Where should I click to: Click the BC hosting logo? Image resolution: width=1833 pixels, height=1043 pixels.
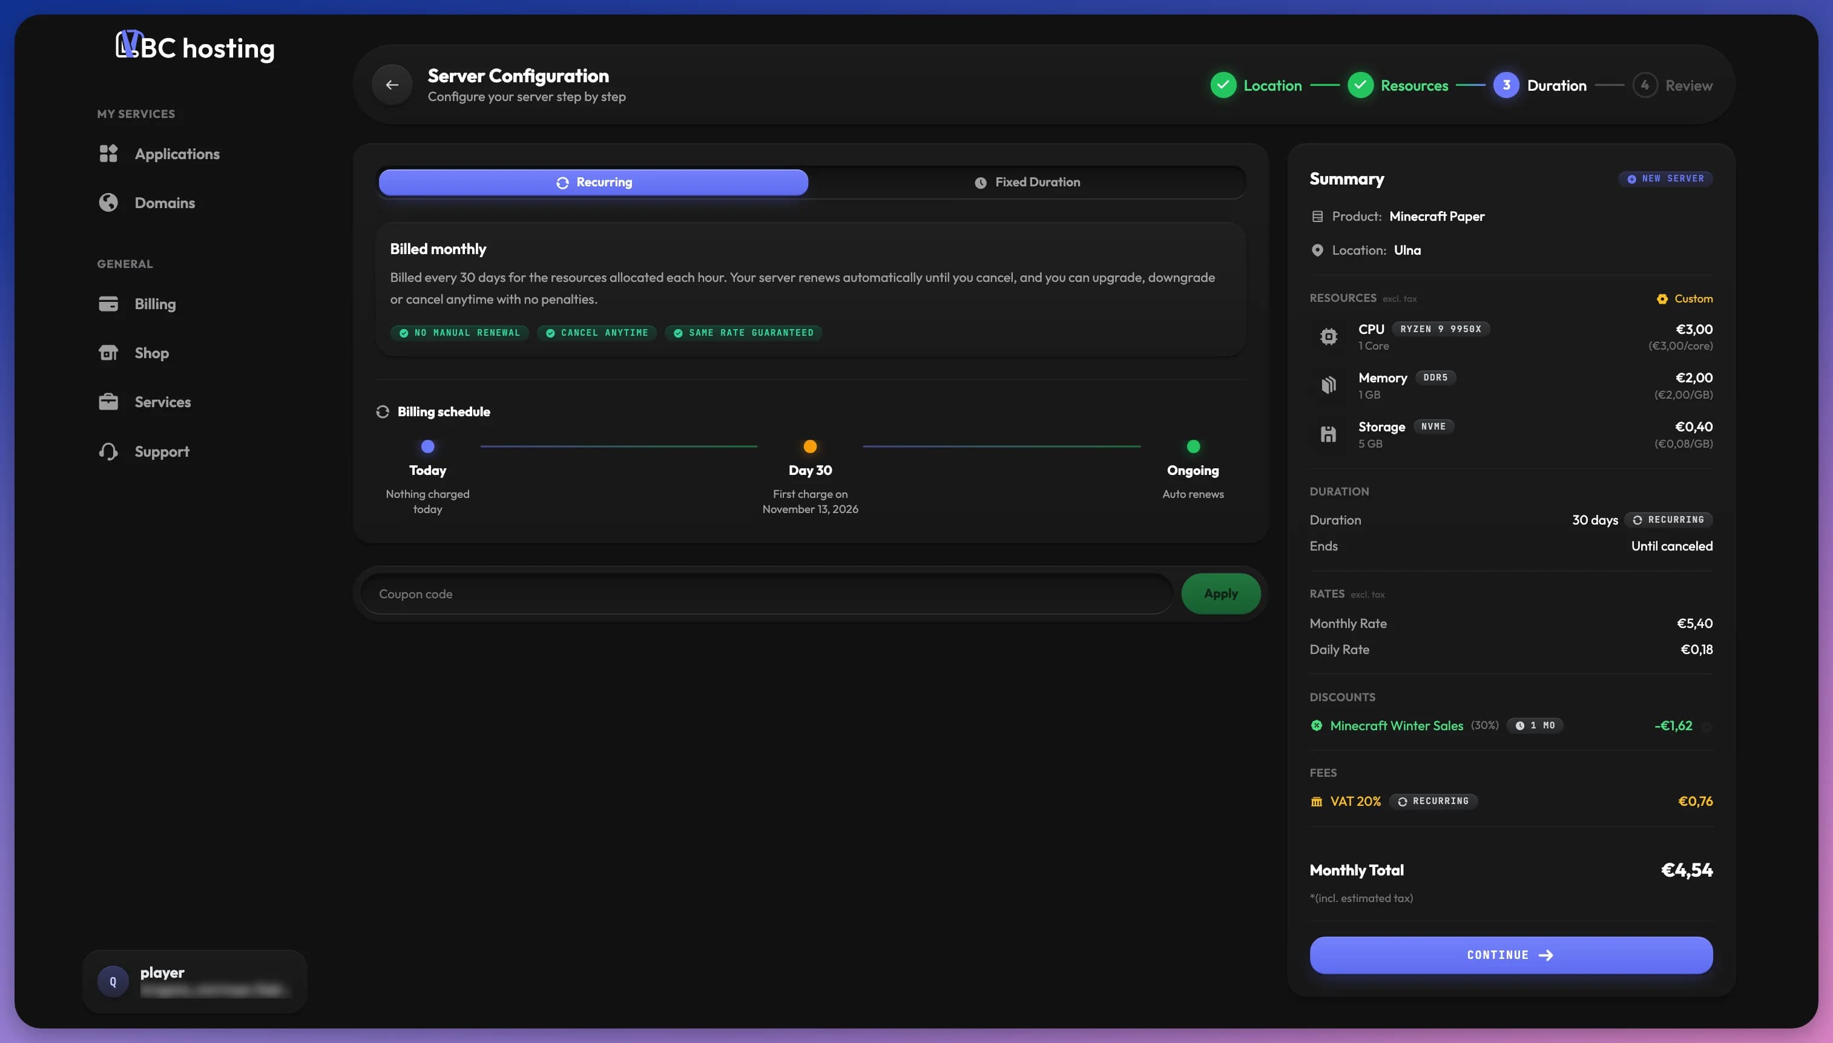(195, 47)
